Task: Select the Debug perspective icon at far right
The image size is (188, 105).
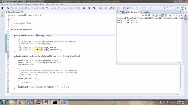Action: pyautogui.click(x=186, y=8)
